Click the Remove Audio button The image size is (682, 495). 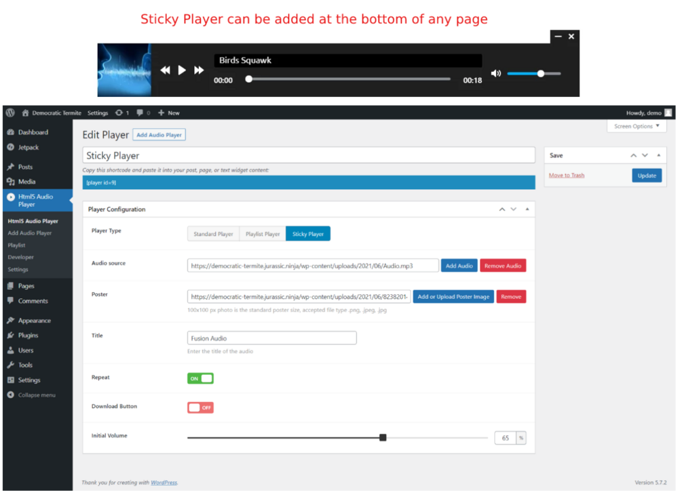click(x=503, y=266)
